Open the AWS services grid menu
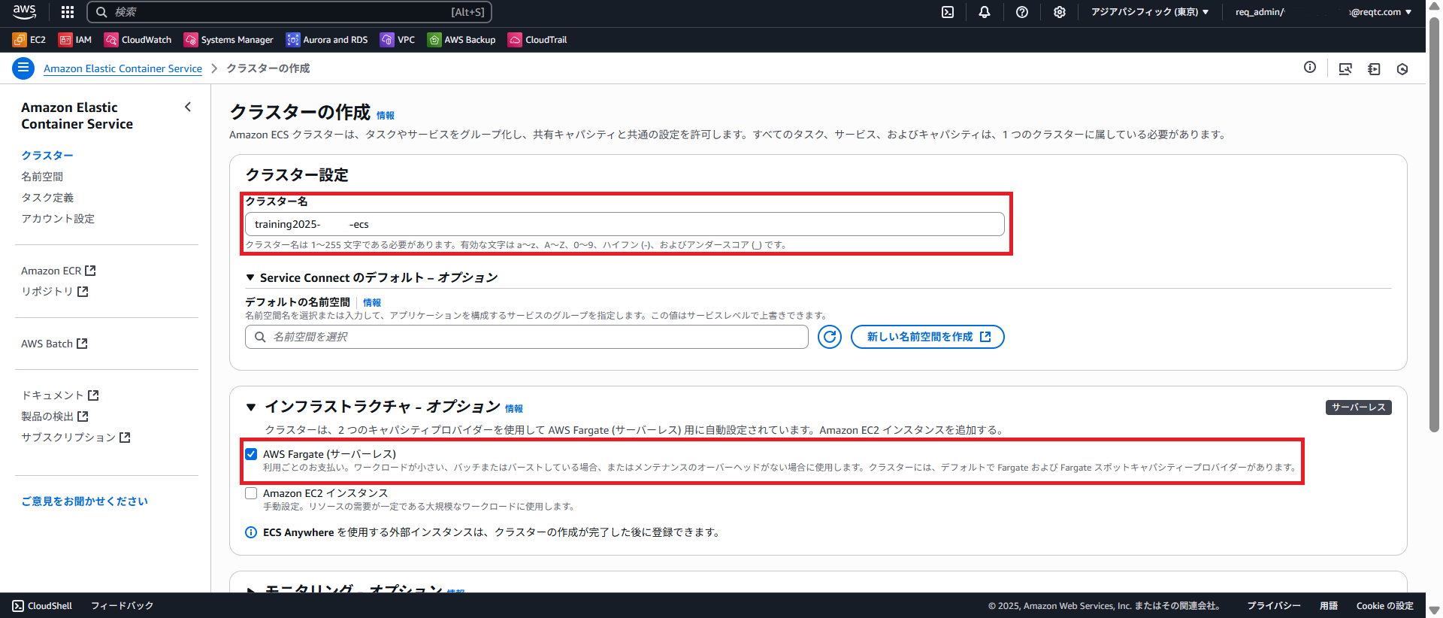This screenshot has width=1443, height=618. [x=68, y=12]
